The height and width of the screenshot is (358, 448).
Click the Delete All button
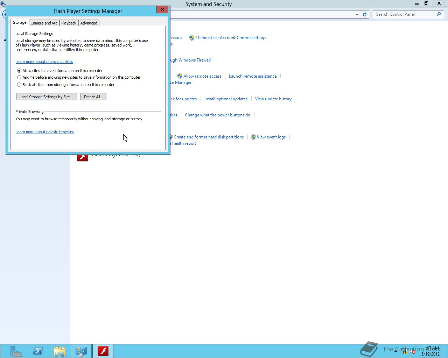click(93, 97)
